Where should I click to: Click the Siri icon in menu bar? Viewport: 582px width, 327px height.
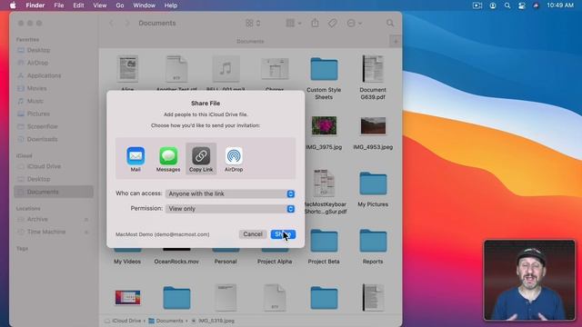tap(536, 5)
